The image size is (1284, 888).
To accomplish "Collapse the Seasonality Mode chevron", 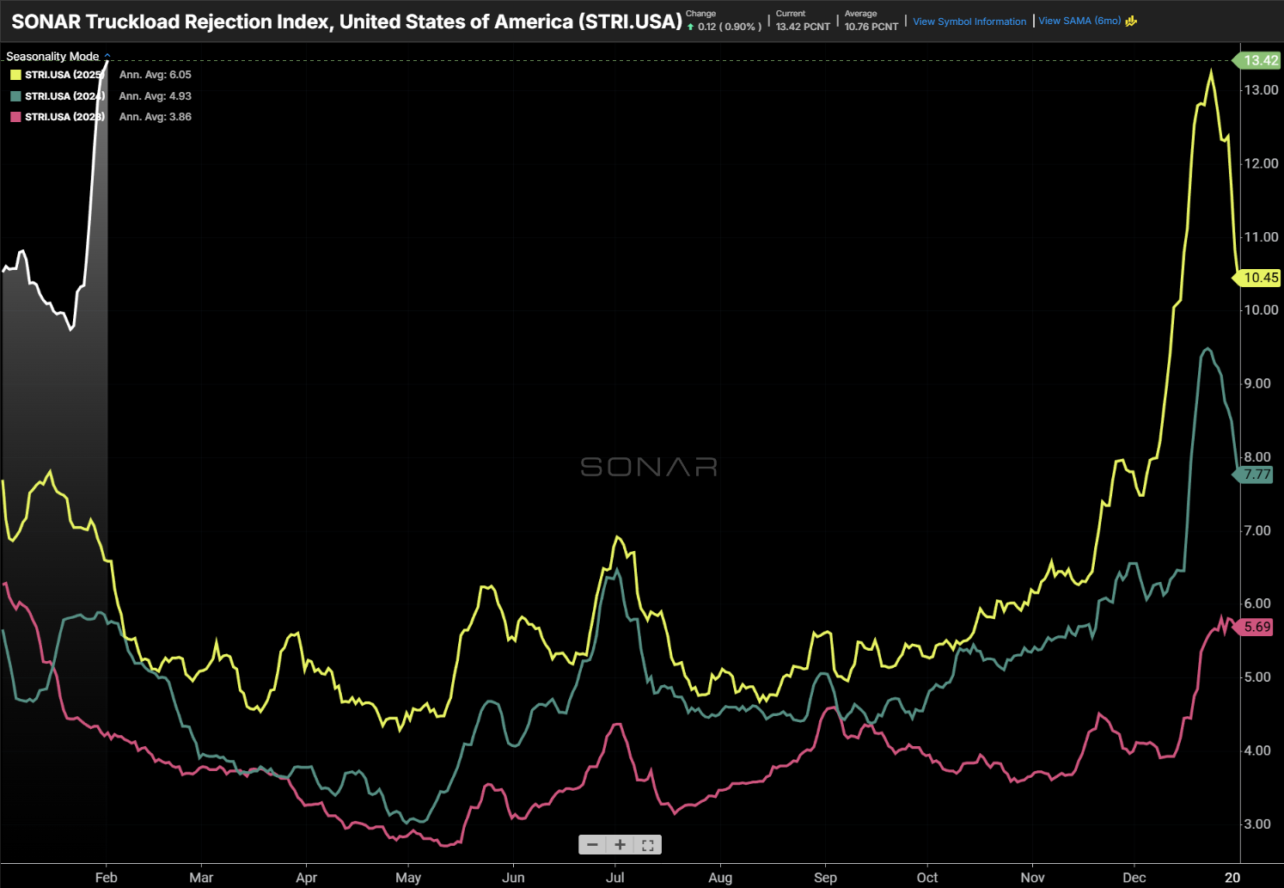I will pos(107,57).
